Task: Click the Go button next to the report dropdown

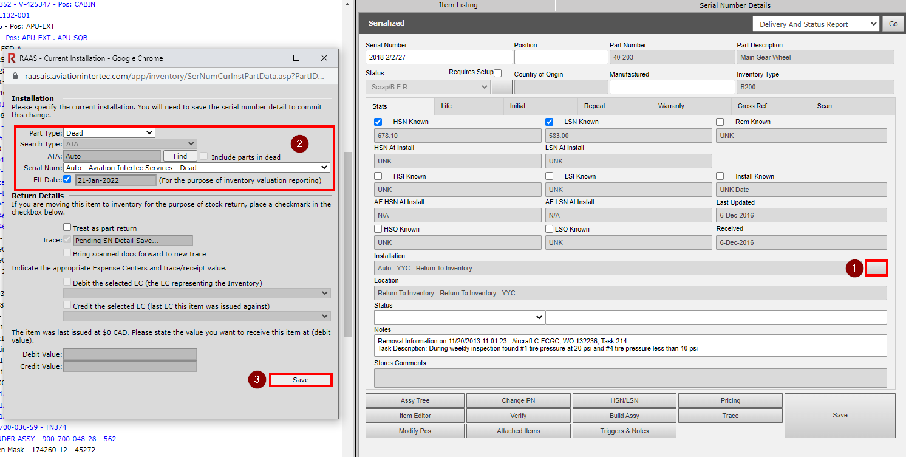Action: (893, 23)
